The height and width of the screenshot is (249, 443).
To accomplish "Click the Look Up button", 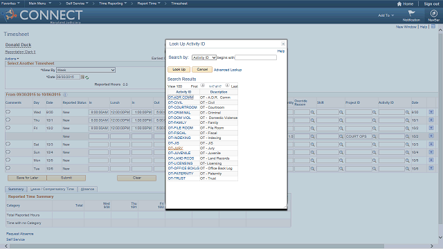I will [x=179, y=69].
